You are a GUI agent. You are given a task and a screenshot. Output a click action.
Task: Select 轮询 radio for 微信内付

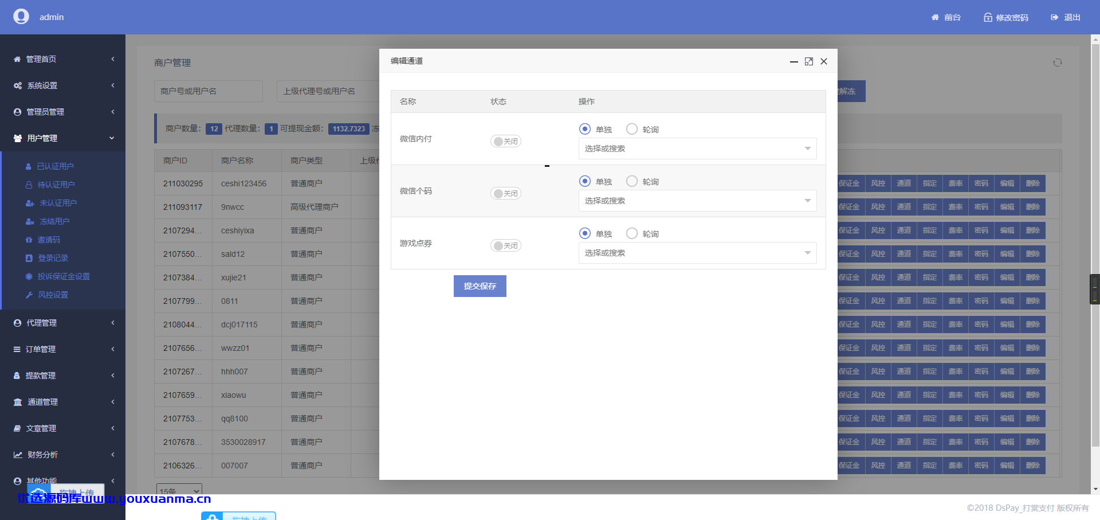(632, 129)
